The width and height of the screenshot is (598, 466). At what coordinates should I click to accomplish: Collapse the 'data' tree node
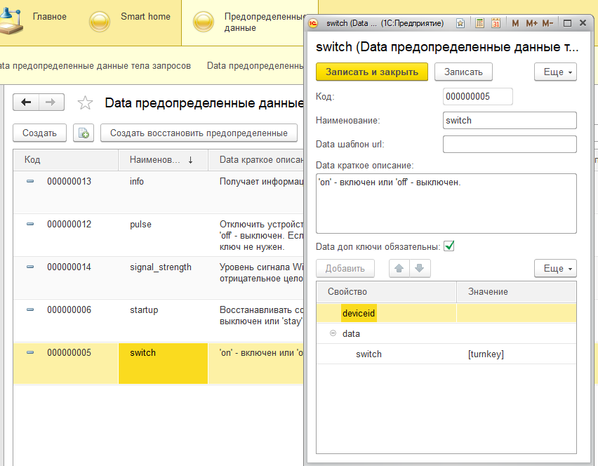(333, 334)
